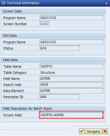
Task: Click the Data Element label
Action: (14, 91)
